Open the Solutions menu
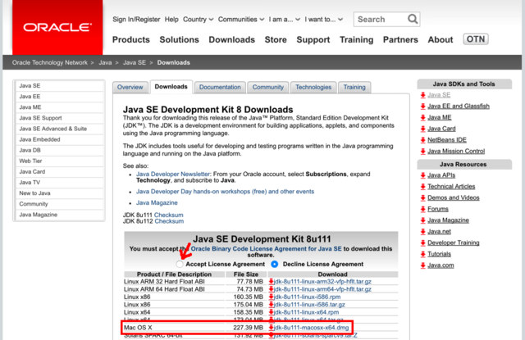Image resolution: width=525 pixels, height=340 pixels. click(x=179, y=40)
